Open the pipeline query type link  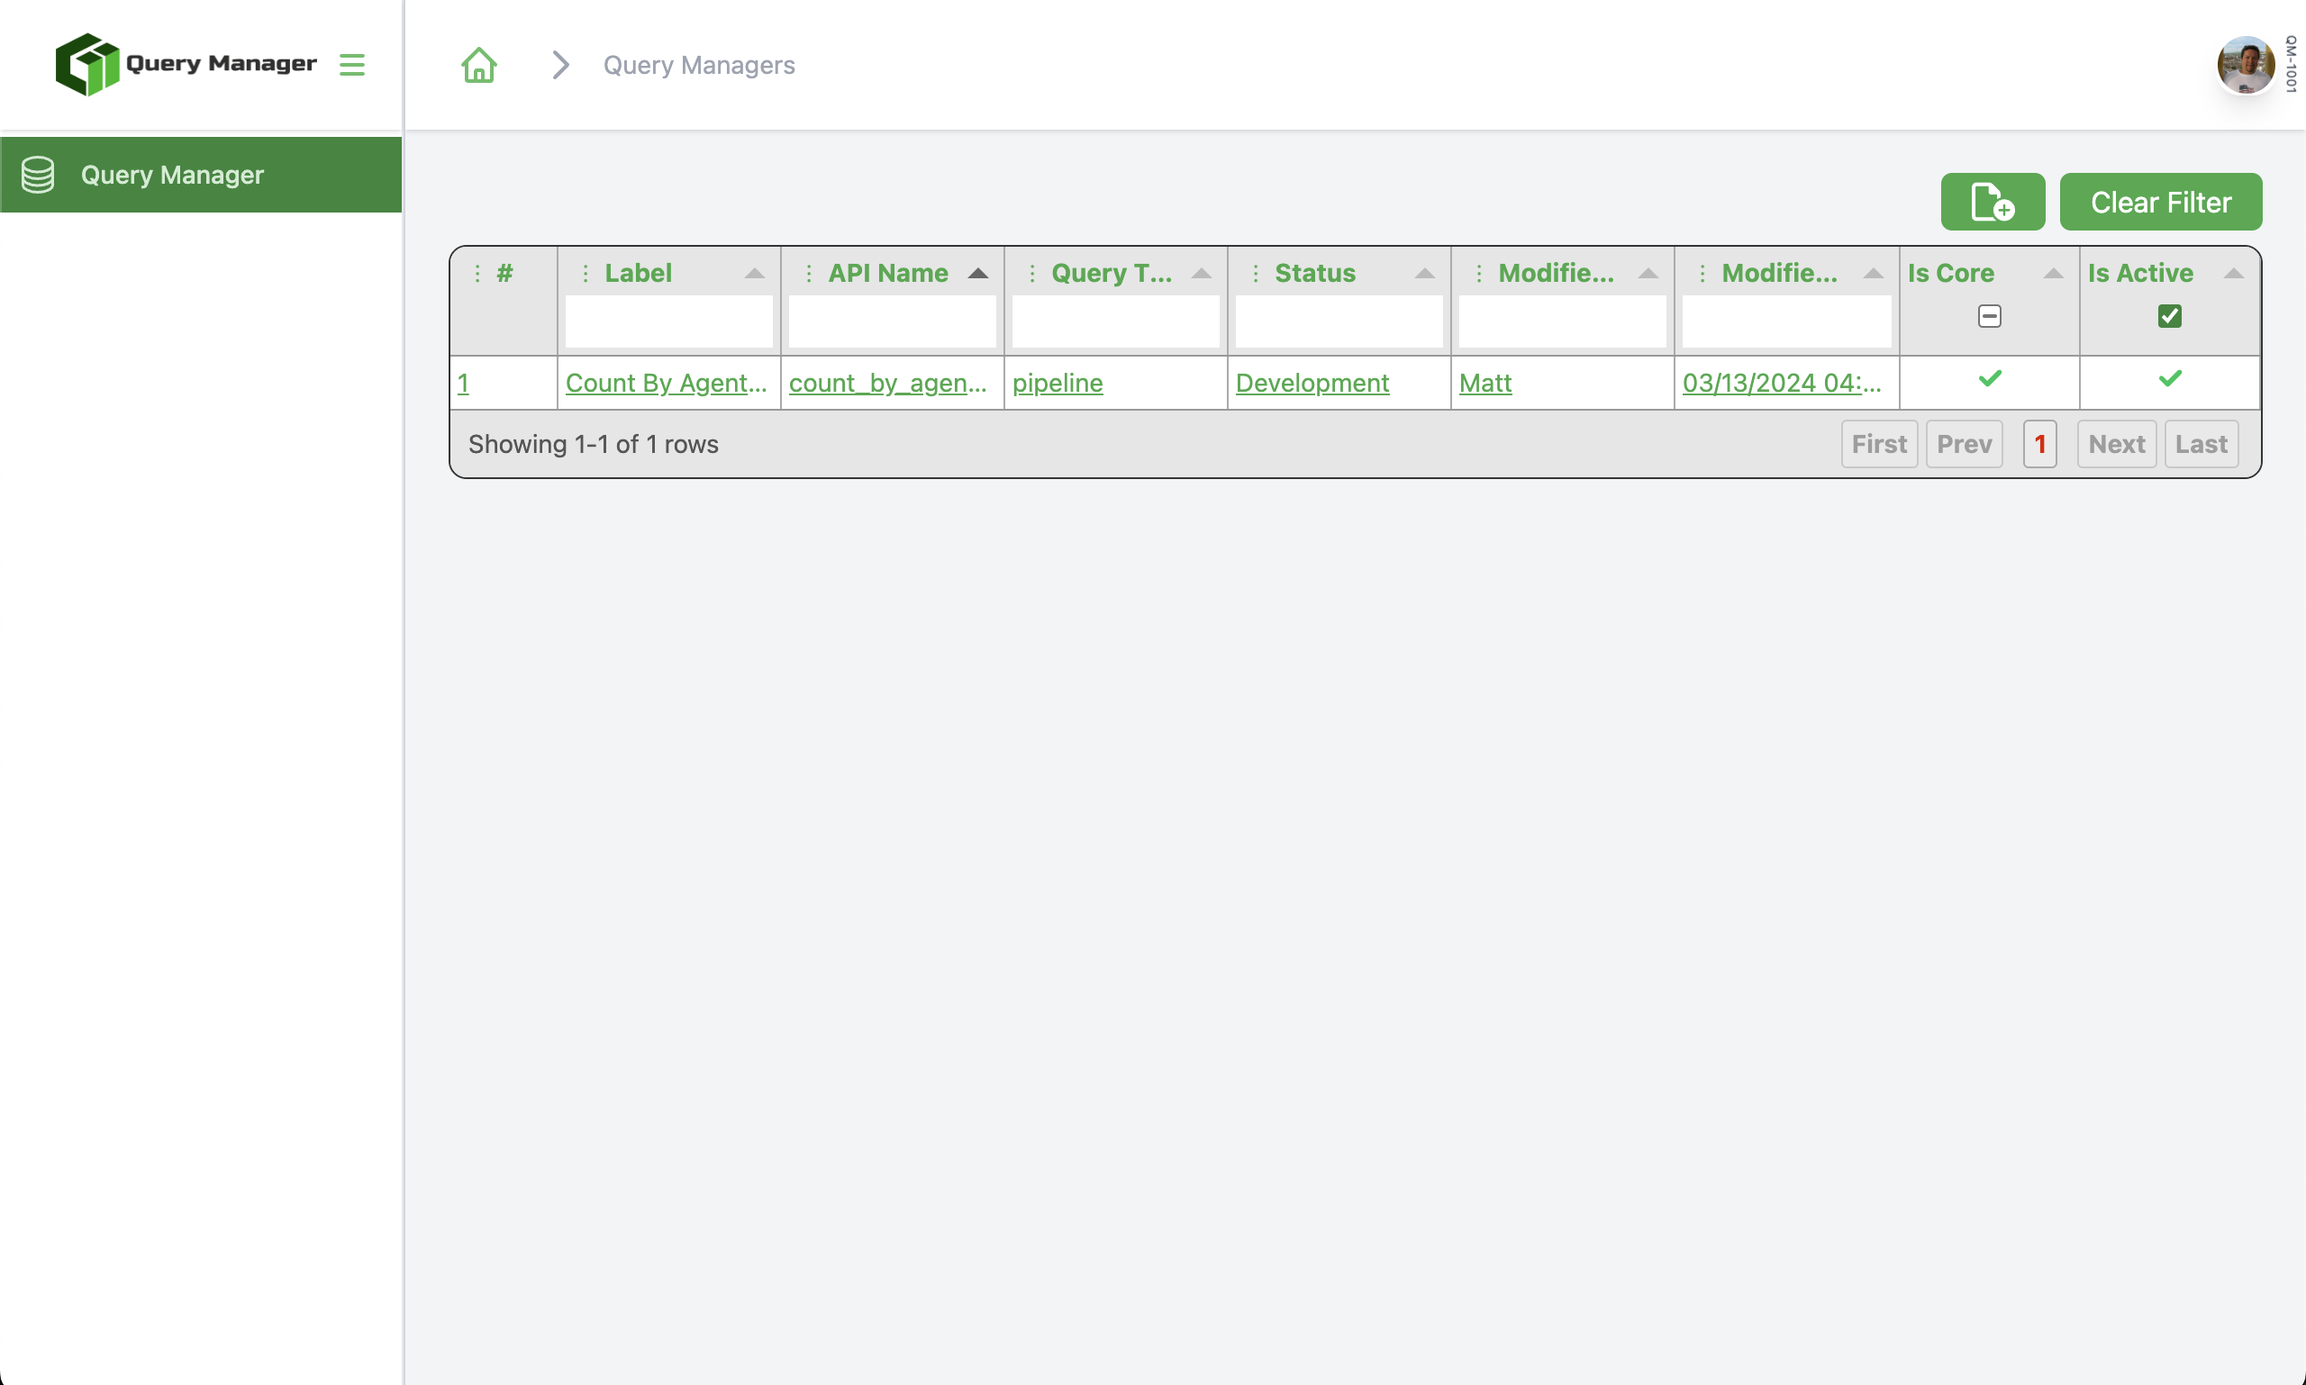coord(1057,383)
